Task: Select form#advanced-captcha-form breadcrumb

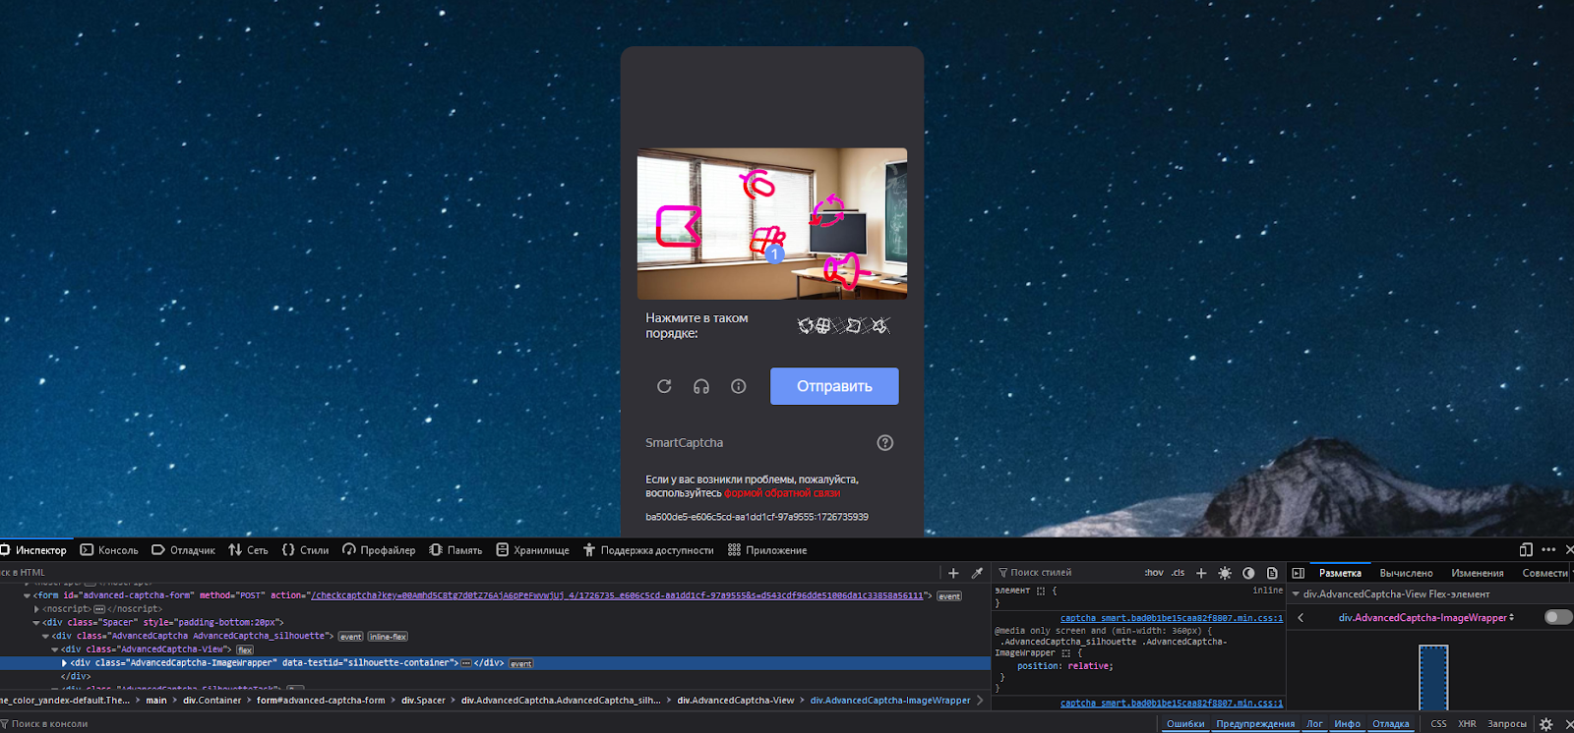Action: click(x=321, y=701)
